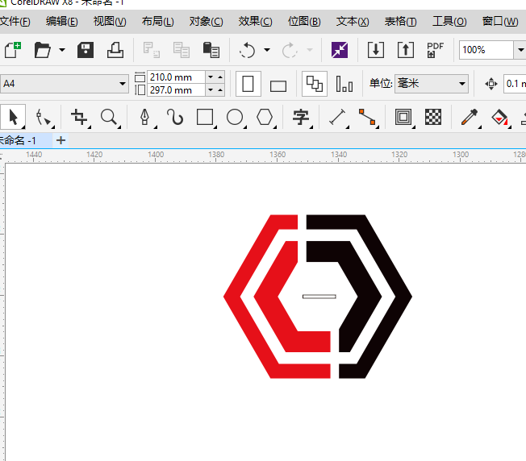Open the units dropdown showing 毫米

432,84
